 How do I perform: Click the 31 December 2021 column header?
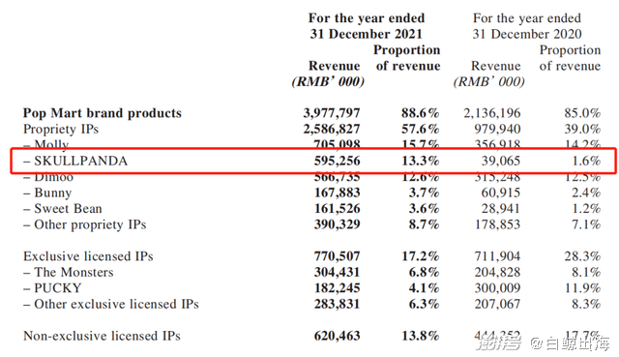click(366, 34)
